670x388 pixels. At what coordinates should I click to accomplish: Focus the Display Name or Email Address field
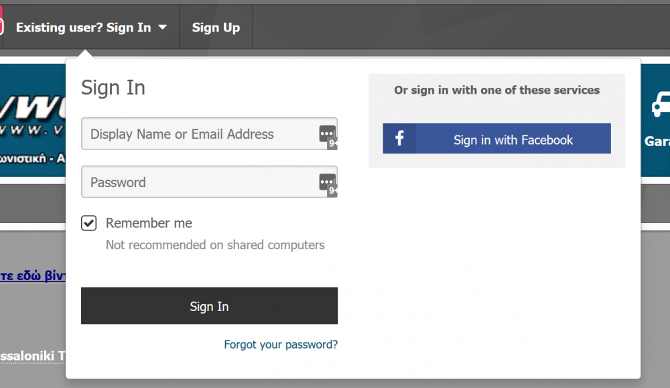[x=209, y=134]
